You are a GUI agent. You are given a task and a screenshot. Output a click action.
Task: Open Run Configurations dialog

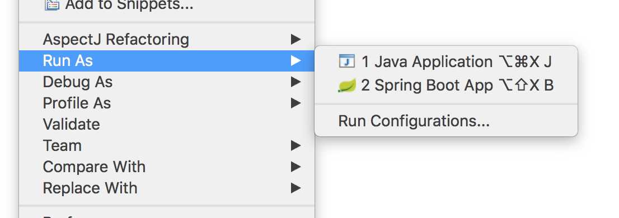[x=446, y=121]
